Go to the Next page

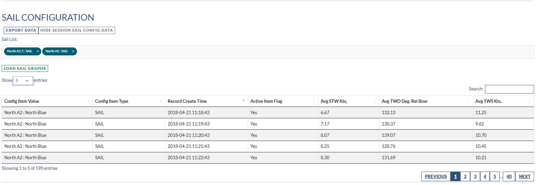pos(524,176)
